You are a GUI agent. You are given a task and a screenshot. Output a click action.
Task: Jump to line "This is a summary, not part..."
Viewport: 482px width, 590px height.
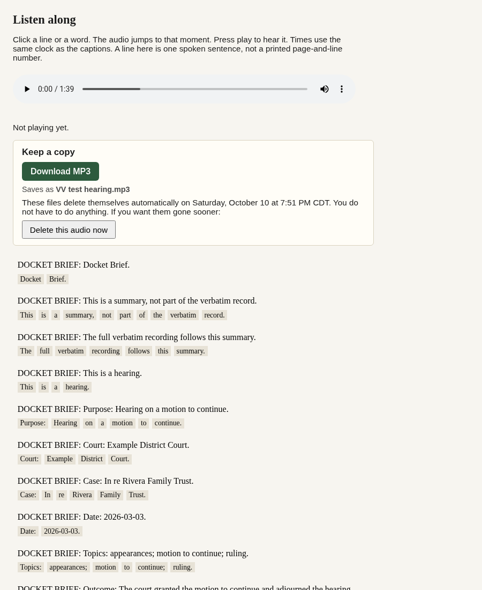click(137, 301)
